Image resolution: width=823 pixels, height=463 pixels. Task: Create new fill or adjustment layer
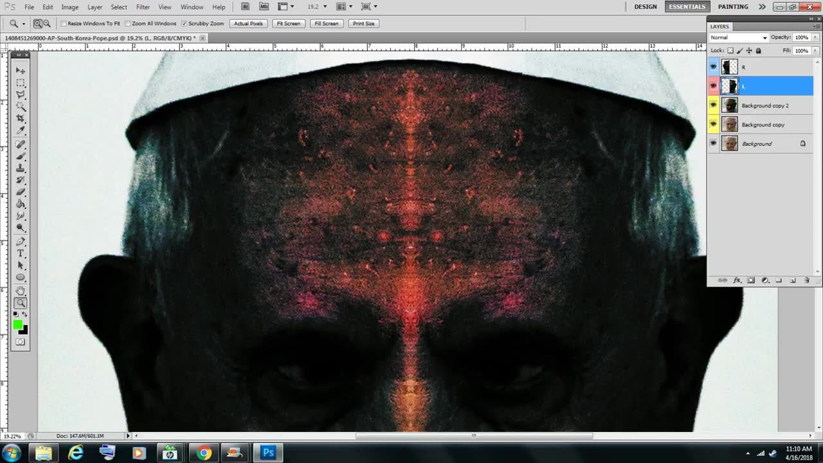click(765, 280)
